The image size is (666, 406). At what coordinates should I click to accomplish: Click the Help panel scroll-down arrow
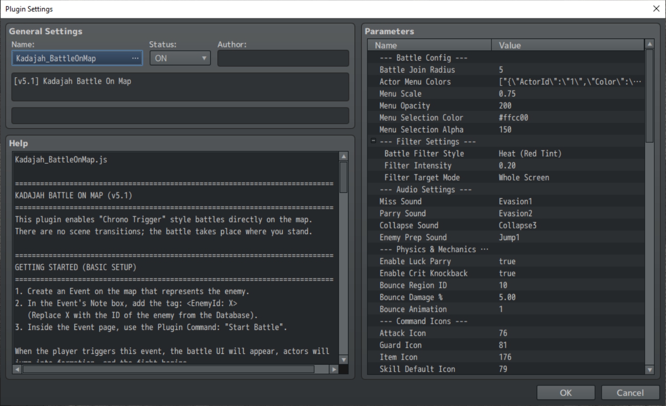[344, 360]
